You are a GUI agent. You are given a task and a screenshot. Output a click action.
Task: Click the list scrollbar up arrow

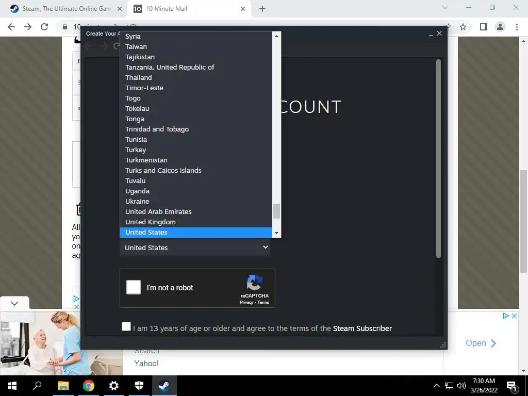pyautogui.click(x=276, y=36)
